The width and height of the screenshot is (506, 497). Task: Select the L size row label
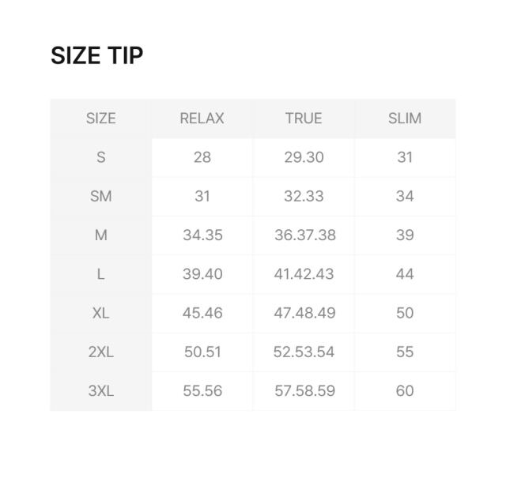coord(100,274)
